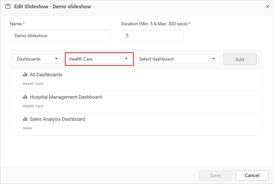The image size is (274, 184).
Task: Select the Hospital Management Dashboard entry title
Action: (x=66, y=97)
